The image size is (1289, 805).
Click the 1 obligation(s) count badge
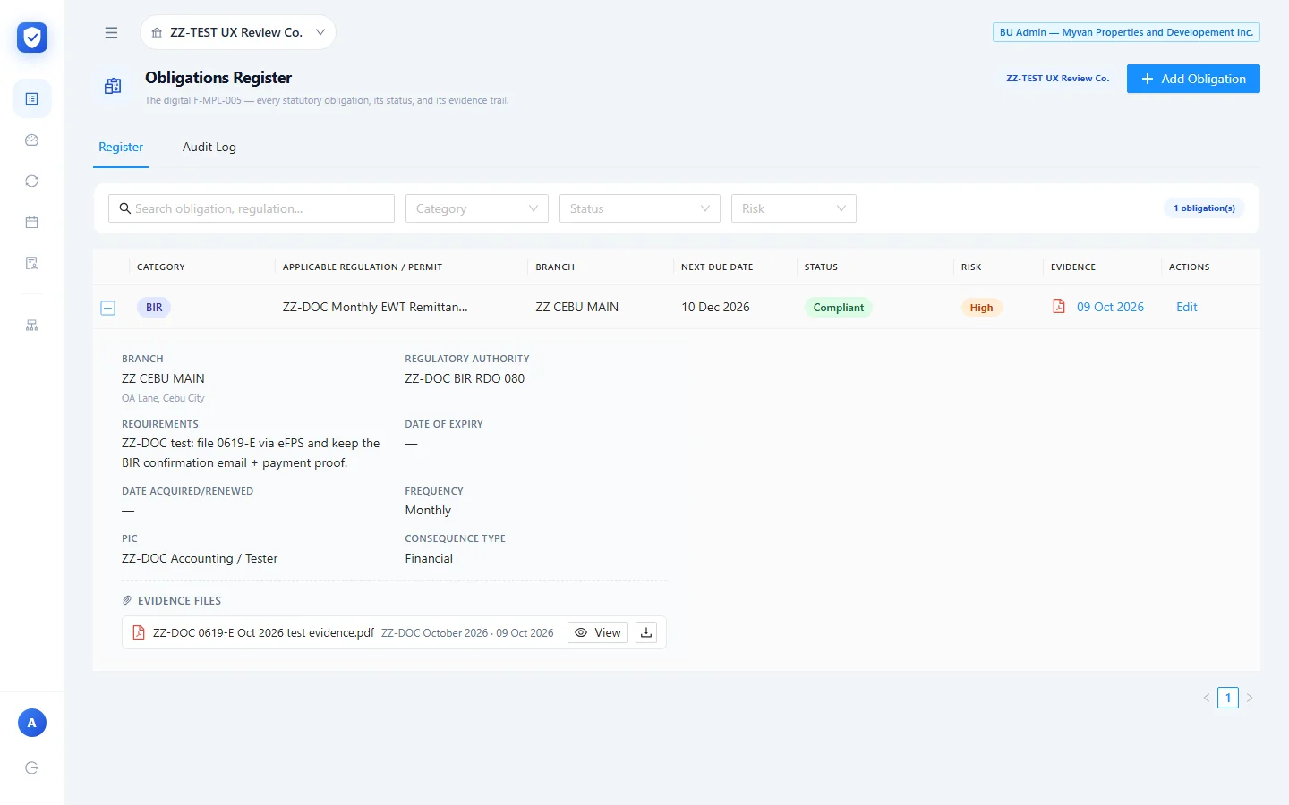pos(1205,208)
